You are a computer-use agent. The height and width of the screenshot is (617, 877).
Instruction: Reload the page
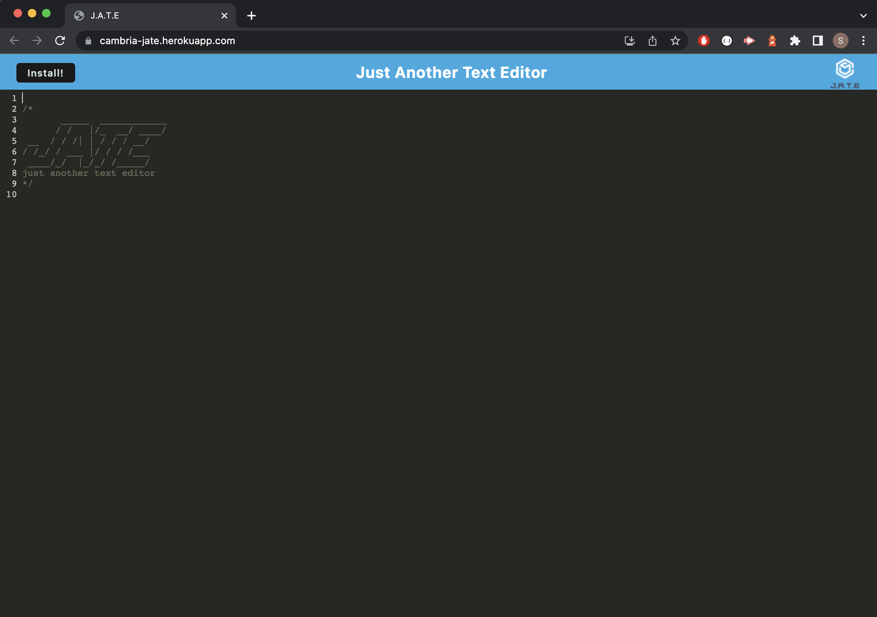[60, 41]
